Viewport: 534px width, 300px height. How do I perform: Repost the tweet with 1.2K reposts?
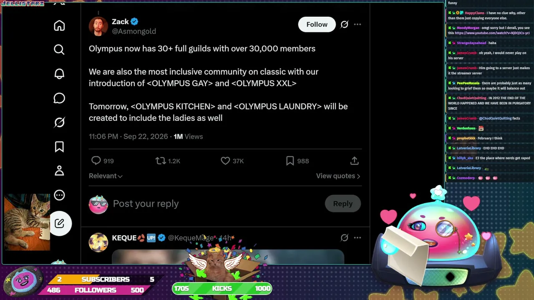click(x=161, y=161)
